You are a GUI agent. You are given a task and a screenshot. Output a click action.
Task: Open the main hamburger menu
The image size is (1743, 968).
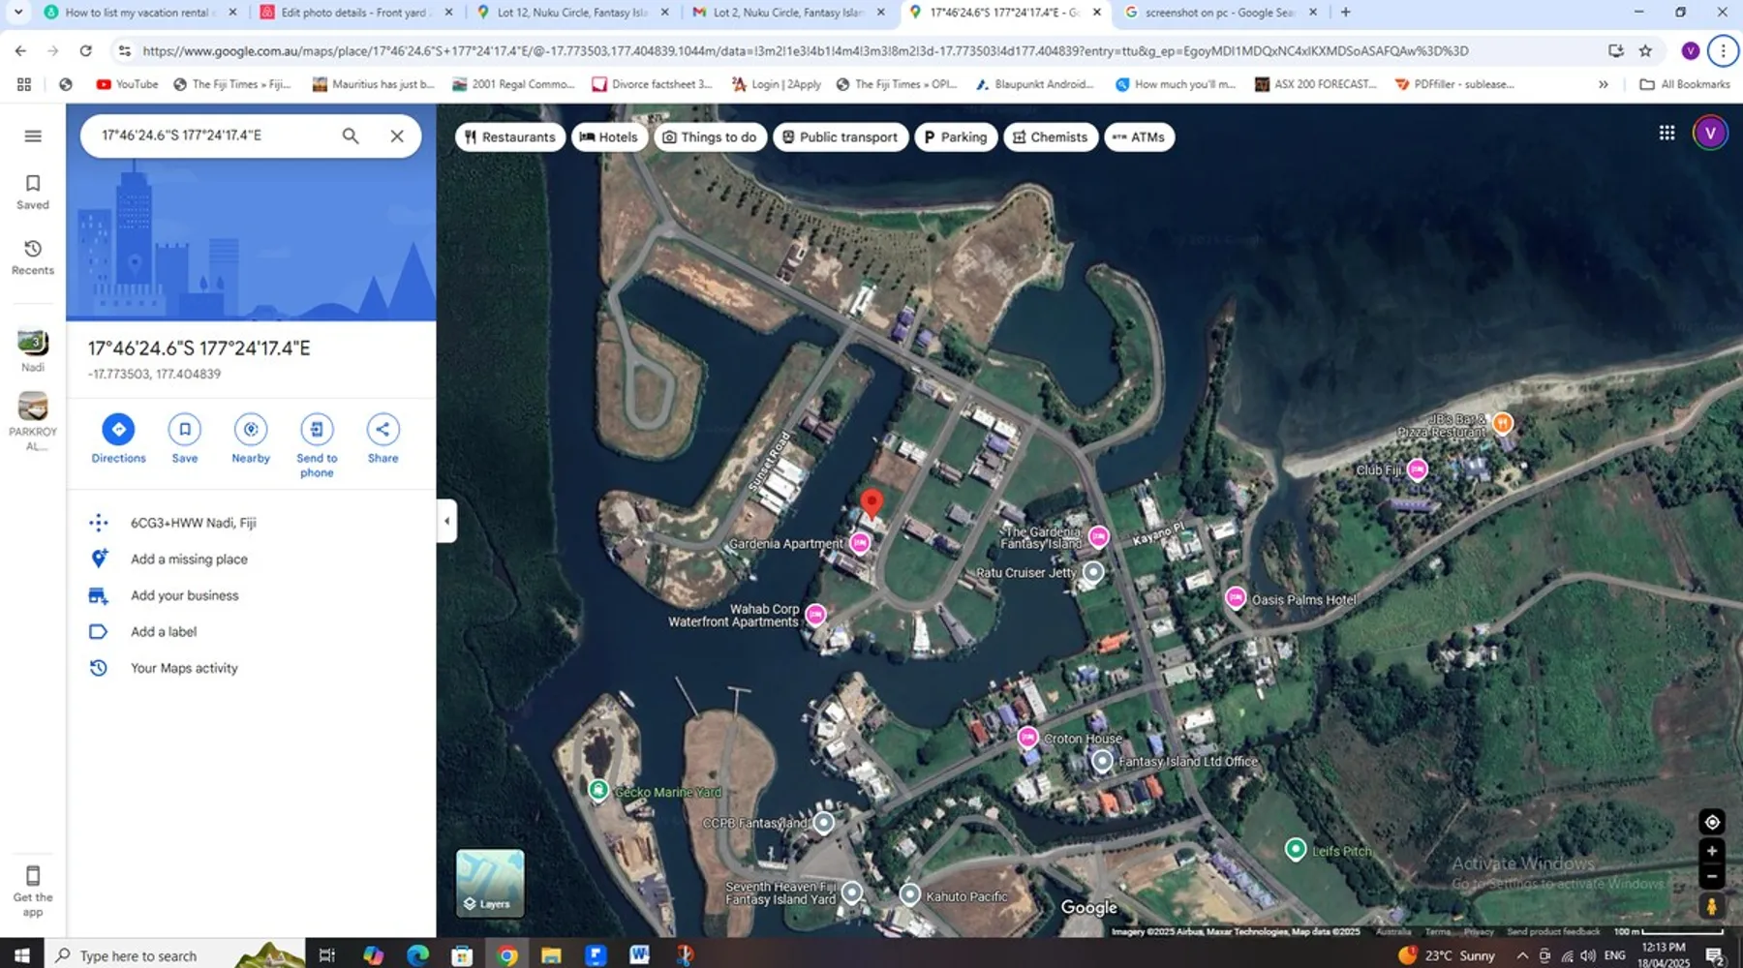tap(33, 136)
